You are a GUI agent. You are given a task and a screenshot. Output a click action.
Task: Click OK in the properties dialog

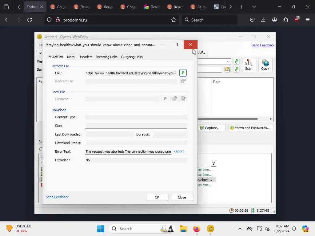[157, 197]
